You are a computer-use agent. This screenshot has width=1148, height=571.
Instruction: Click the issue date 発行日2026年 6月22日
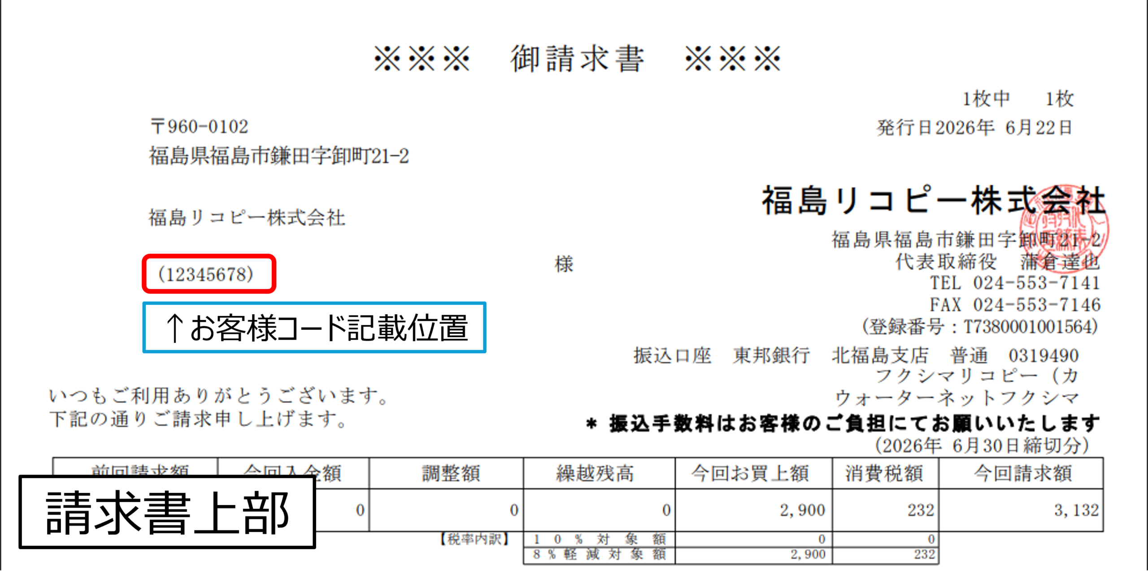974,128
